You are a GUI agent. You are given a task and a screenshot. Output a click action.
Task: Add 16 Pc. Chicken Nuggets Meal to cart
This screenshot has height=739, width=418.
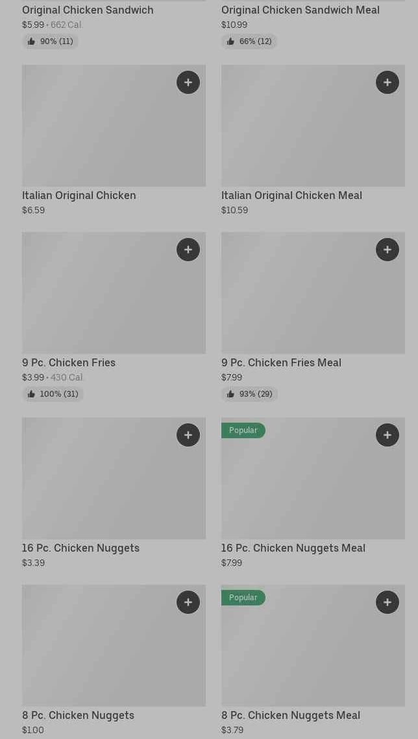click(x=387, y=435)
